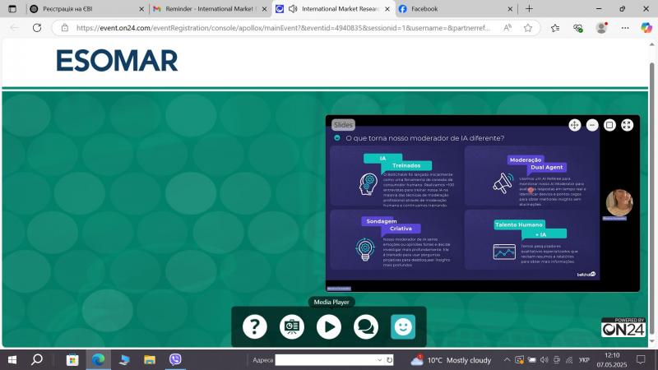Go back with browser back arrow
Viewport: 658px width, 370px height.
pos(14,28)
